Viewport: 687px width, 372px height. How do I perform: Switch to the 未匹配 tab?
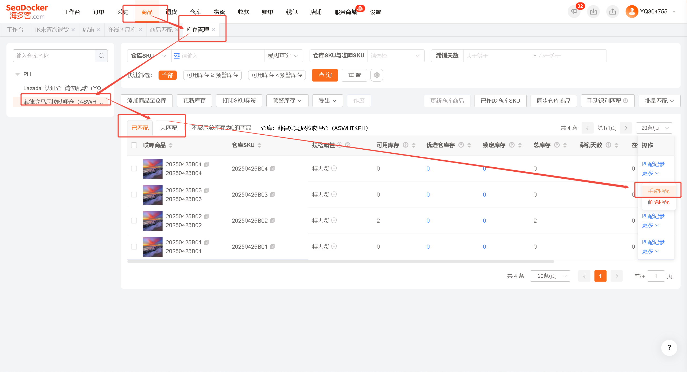tap(169, 128)
